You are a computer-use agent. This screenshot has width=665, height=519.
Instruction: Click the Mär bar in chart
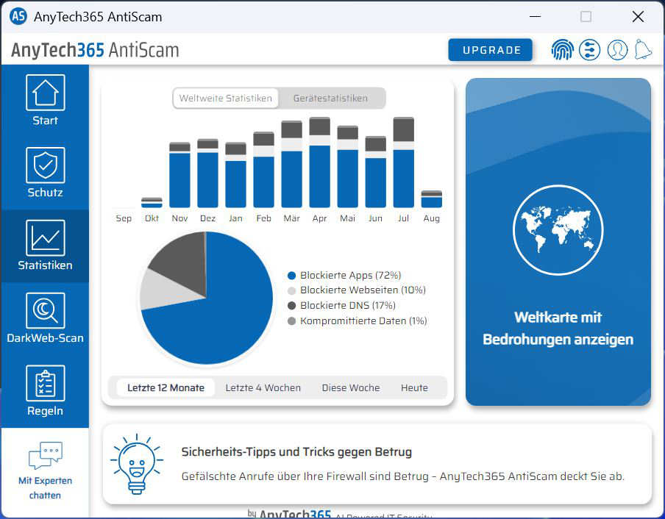[x=292, y=165]
